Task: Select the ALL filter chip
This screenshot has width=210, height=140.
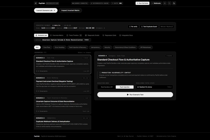Action: pos(37,47)
